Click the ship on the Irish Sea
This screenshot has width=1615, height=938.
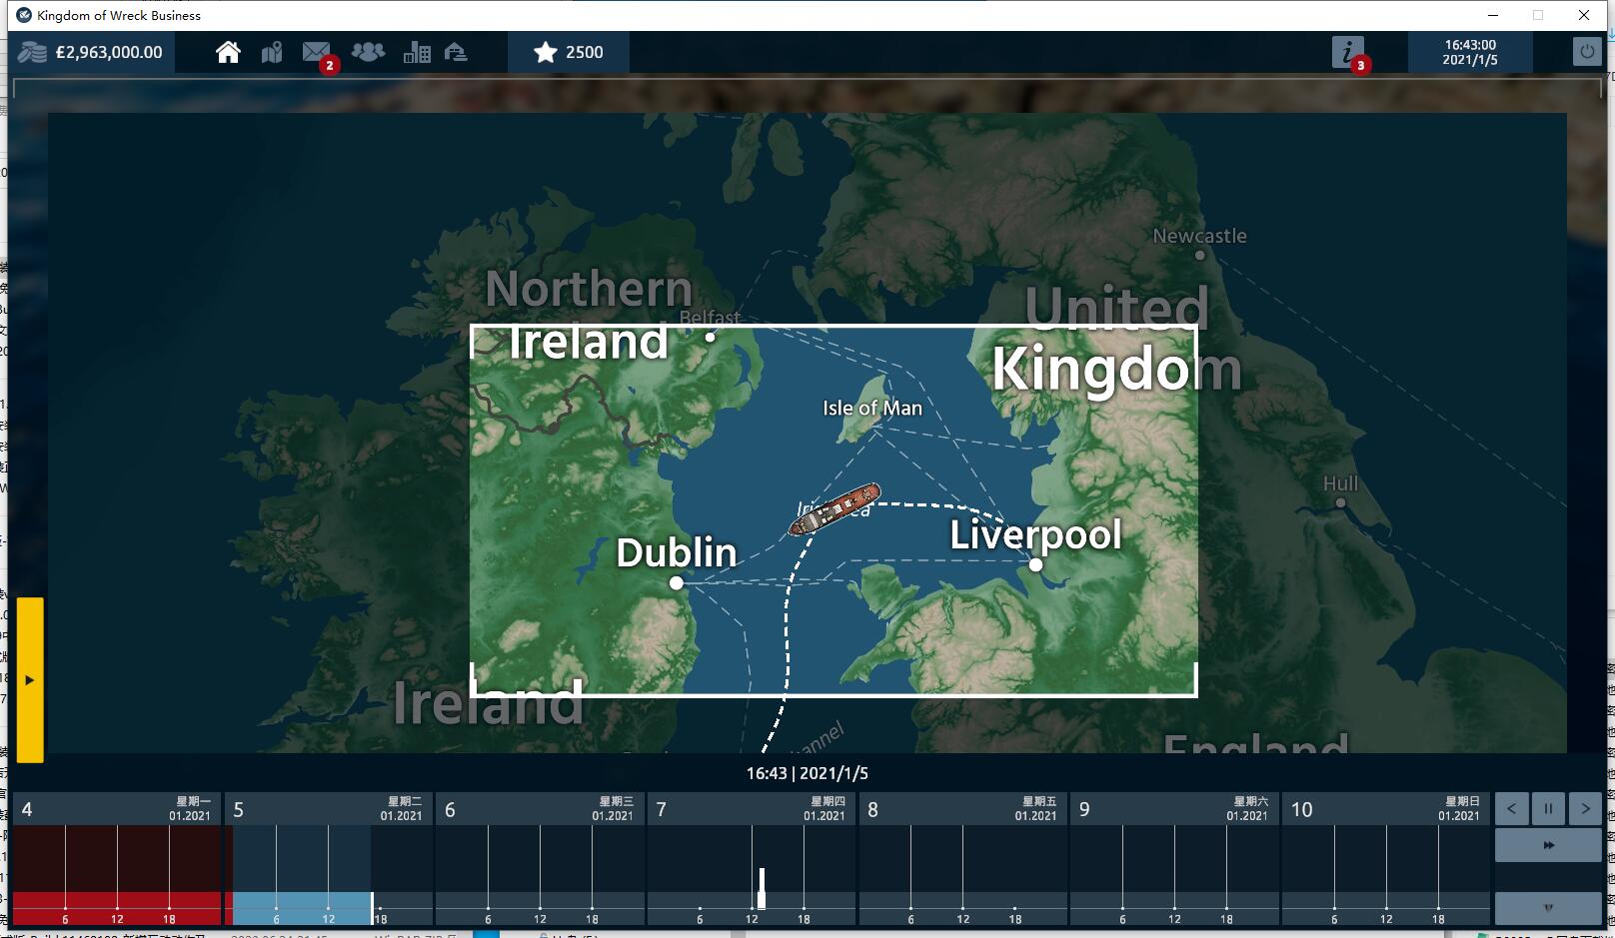(834, 509)
